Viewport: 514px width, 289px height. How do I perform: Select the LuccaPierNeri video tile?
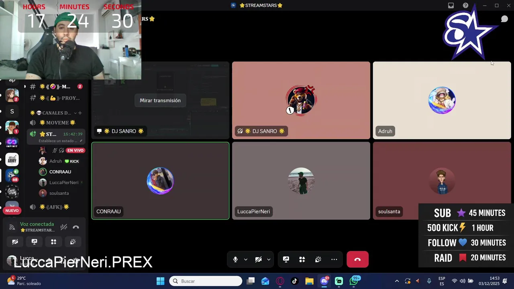301,181
